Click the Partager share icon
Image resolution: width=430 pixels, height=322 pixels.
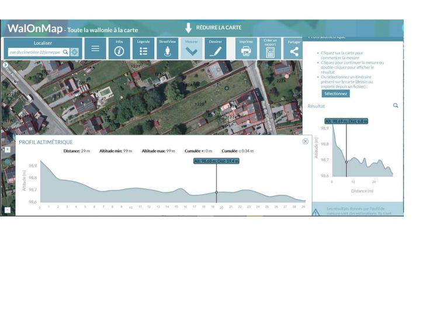pyautogui.click(x=294, y=50)
